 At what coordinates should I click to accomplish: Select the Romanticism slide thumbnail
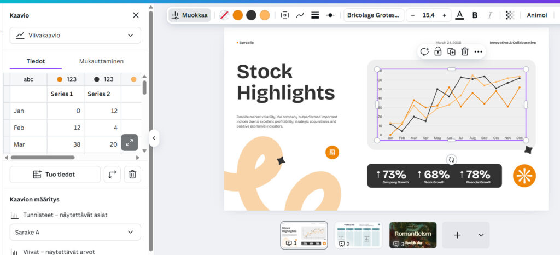(x=412, y=235)
